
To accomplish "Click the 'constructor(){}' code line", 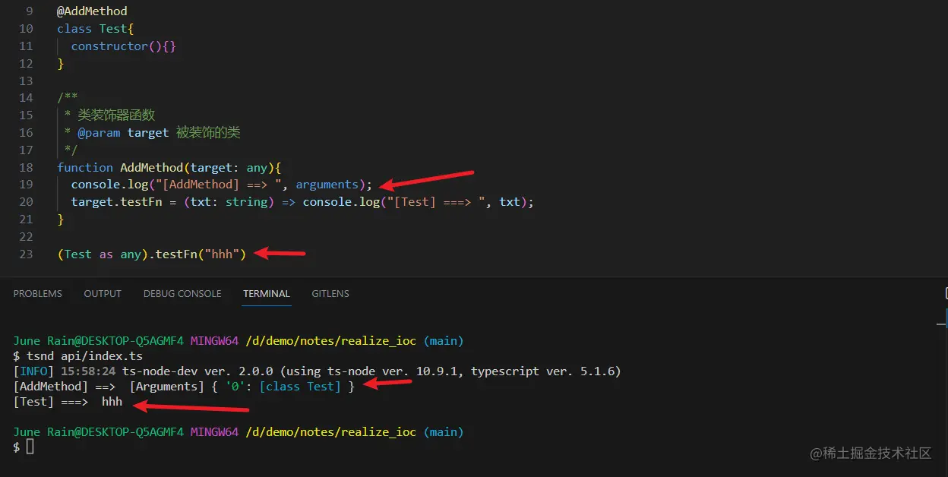I will 124,46.
